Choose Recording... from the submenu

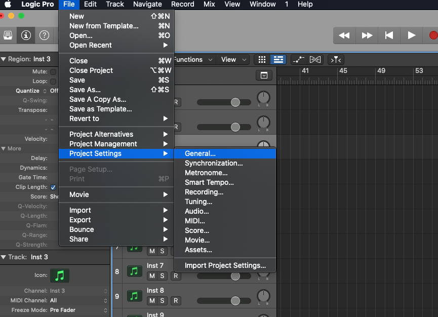(225, 192)
